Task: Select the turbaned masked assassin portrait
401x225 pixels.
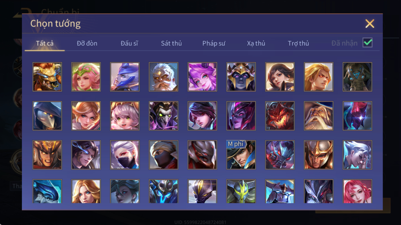Action: pyautogui.click(x=164, y=155)
